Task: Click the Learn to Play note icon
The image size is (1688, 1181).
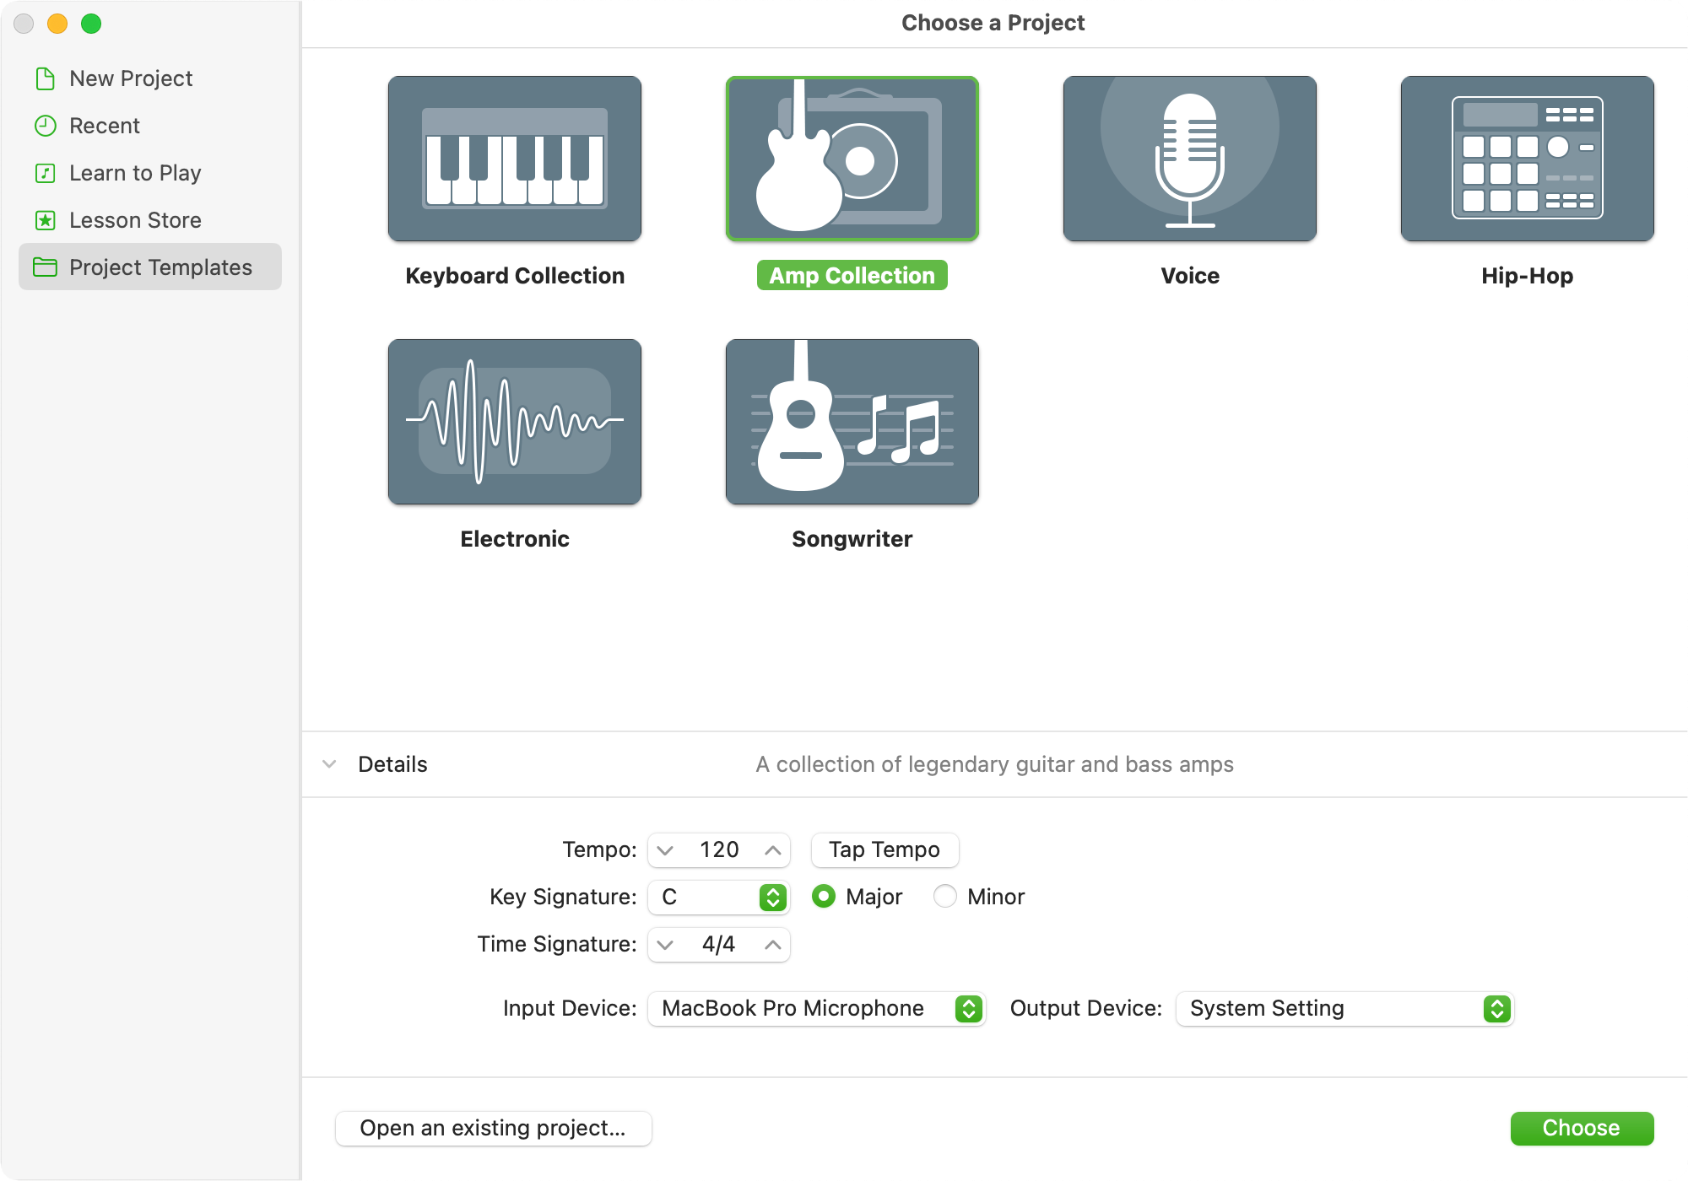Action: click(46, 173)
